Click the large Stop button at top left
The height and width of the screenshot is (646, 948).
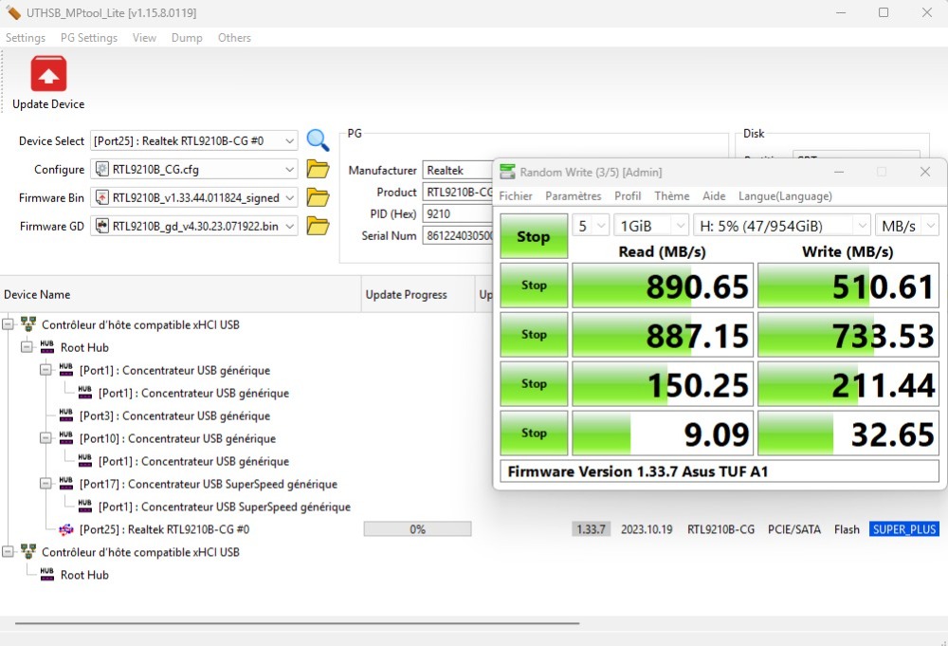[533, 236]
